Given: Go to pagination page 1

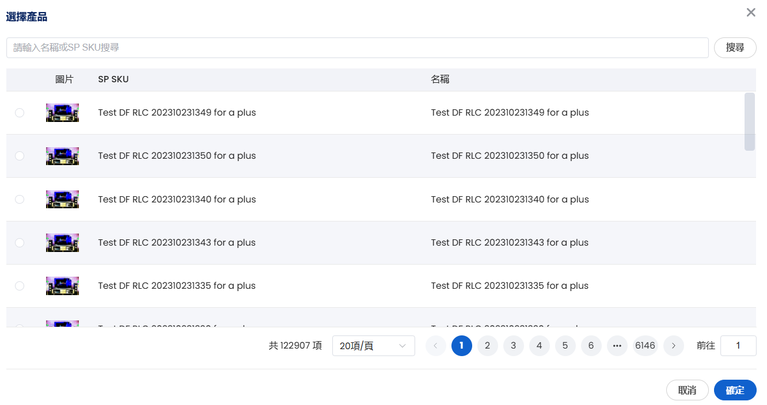Looking at the screenshot, I should pos(462,346).
